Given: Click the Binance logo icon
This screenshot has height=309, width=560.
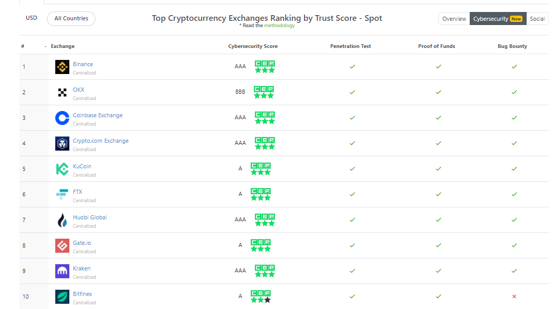Looking at the screenshot, I should point(62,67).
